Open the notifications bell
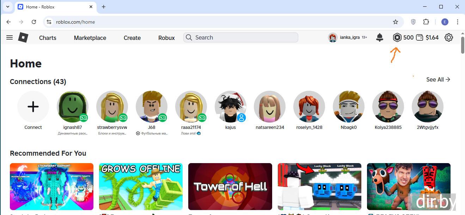The image size is (465, 215). [x=380, y=37]
